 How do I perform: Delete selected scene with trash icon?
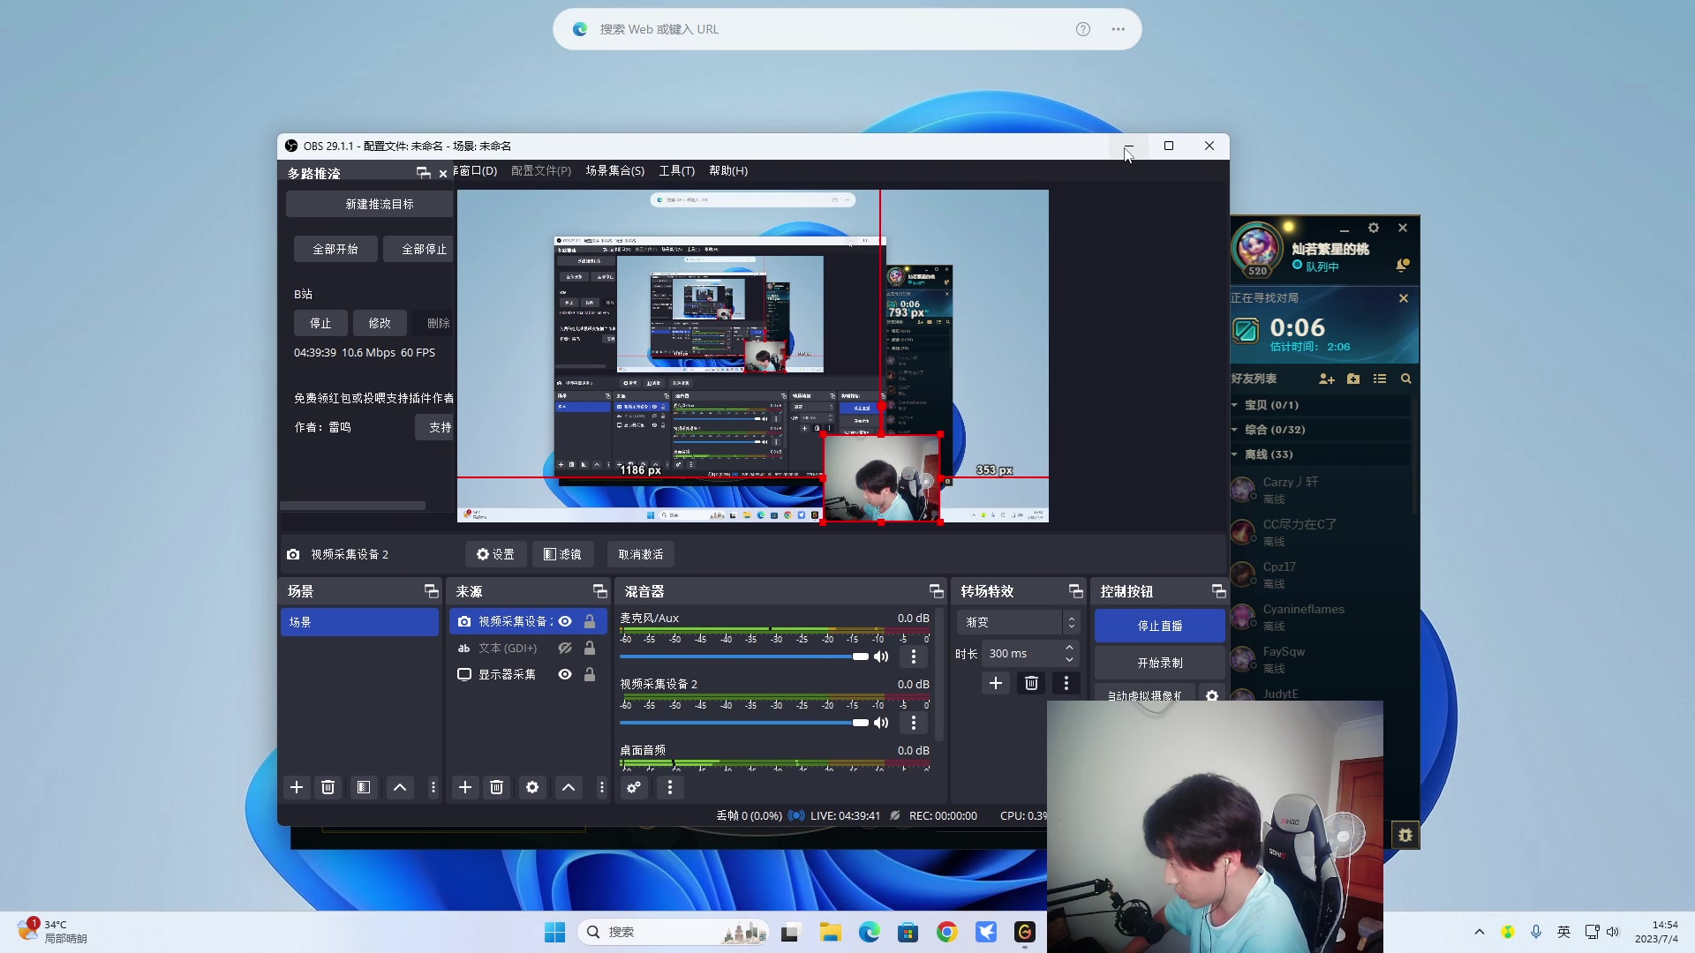click(328, 787)
